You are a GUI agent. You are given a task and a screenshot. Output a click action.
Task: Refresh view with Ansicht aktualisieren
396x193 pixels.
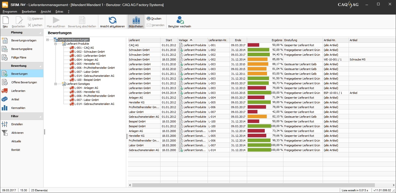point(112,22)
